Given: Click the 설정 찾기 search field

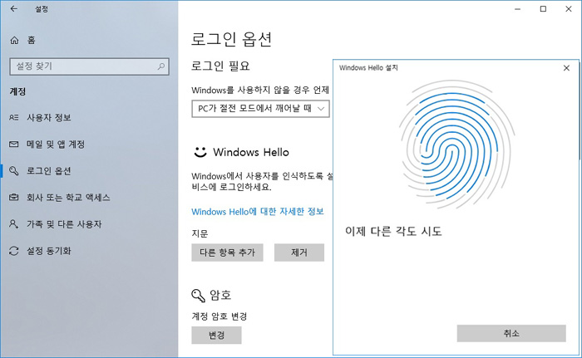Looking at the screenshot, I should (89, 66).
